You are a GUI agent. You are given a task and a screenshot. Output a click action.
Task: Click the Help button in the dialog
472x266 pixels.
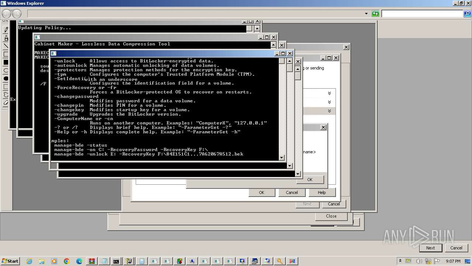322,192
